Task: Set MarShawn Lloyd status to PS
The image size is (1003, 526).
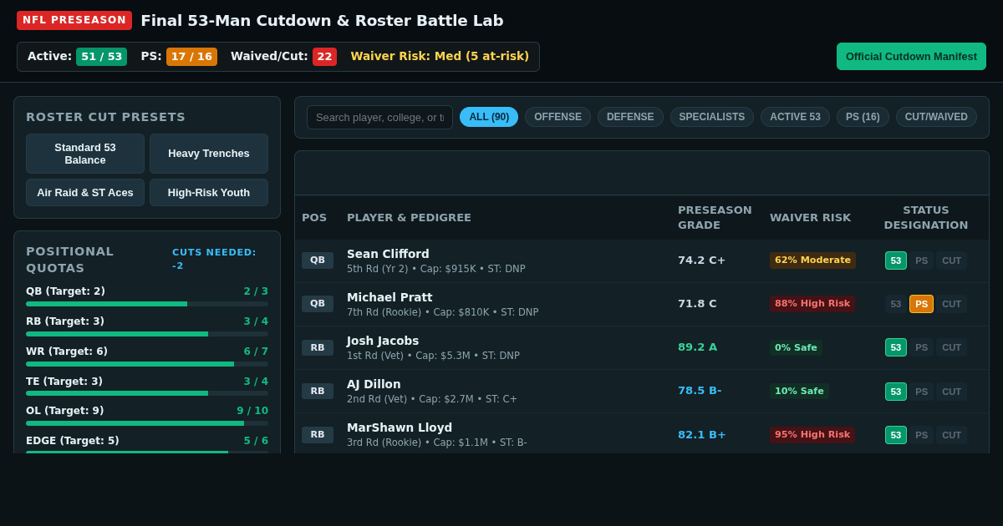Action: point(921,434)
